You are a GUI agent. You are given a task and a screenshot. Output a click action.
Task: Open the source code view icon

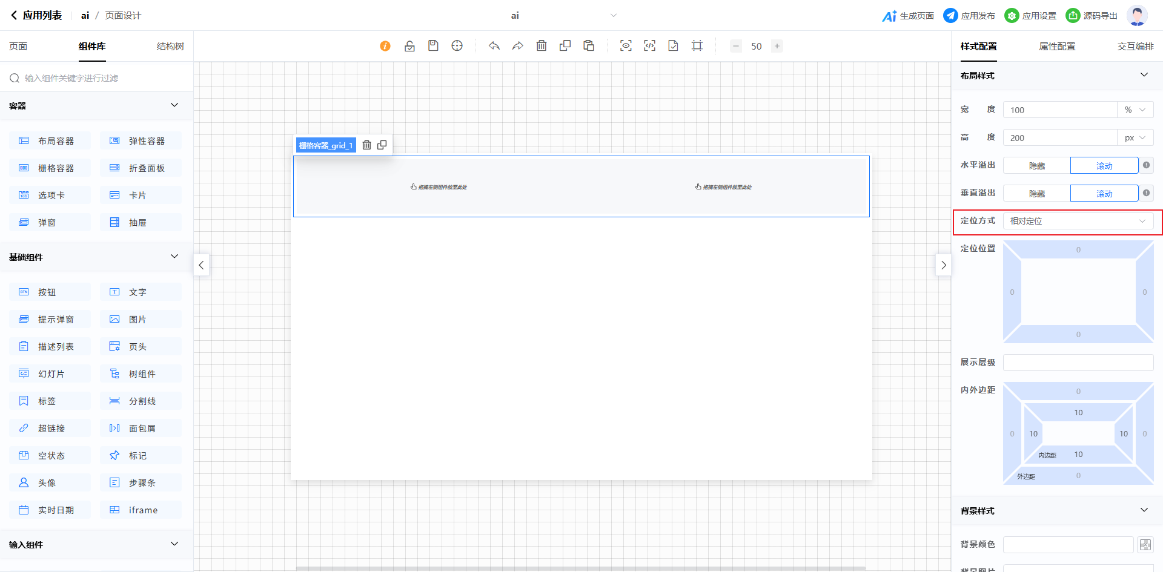coord(649,46)
